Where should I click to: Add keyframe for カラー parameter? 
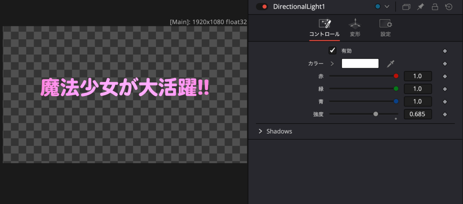(x=444, y=64)
